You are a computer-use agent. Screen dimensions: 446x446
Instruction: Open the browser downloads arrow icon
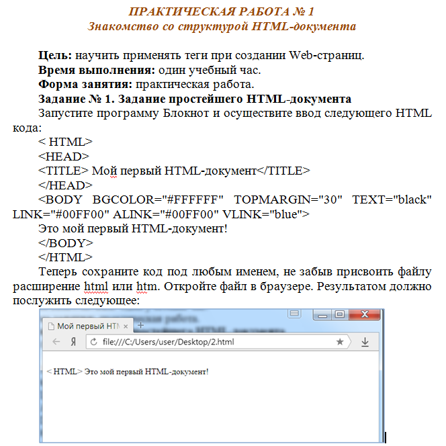click(x=365, y=342)
